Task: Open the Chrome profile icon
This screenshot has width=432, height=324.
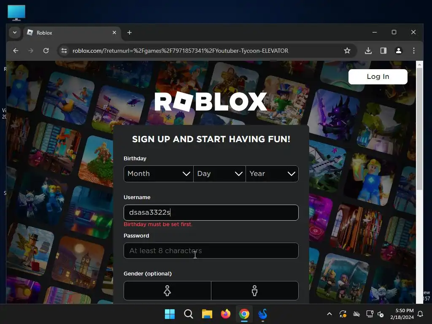Action: coord(398,51)
